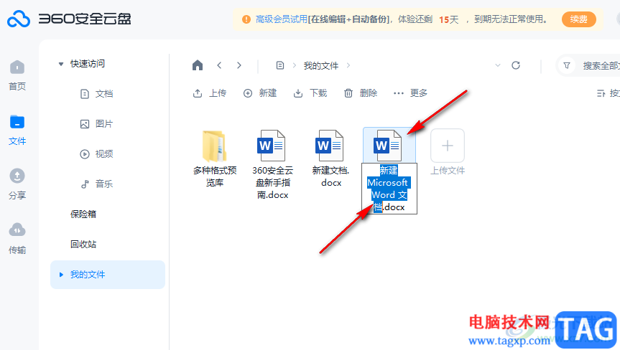Select the 360安全云盘新手指南.docx file
Image resolution: width=620 pixels, height=350 pixels.
tap(272, 164)
